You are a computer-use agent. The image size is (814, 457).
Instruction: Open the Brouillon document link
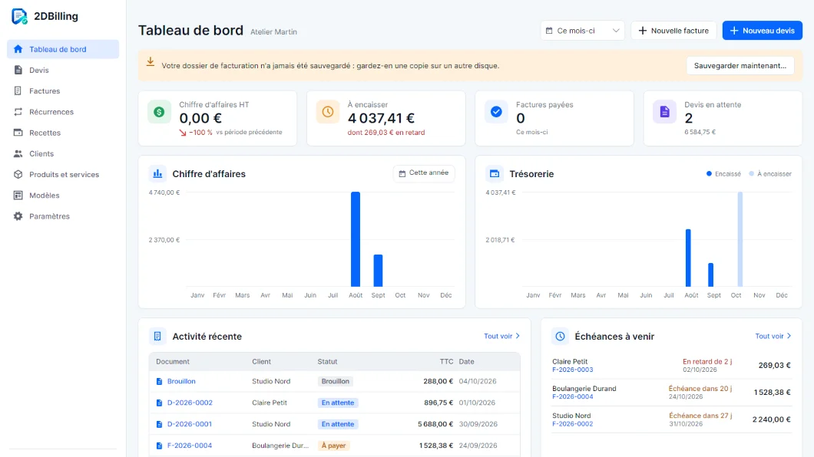point(181,381)
